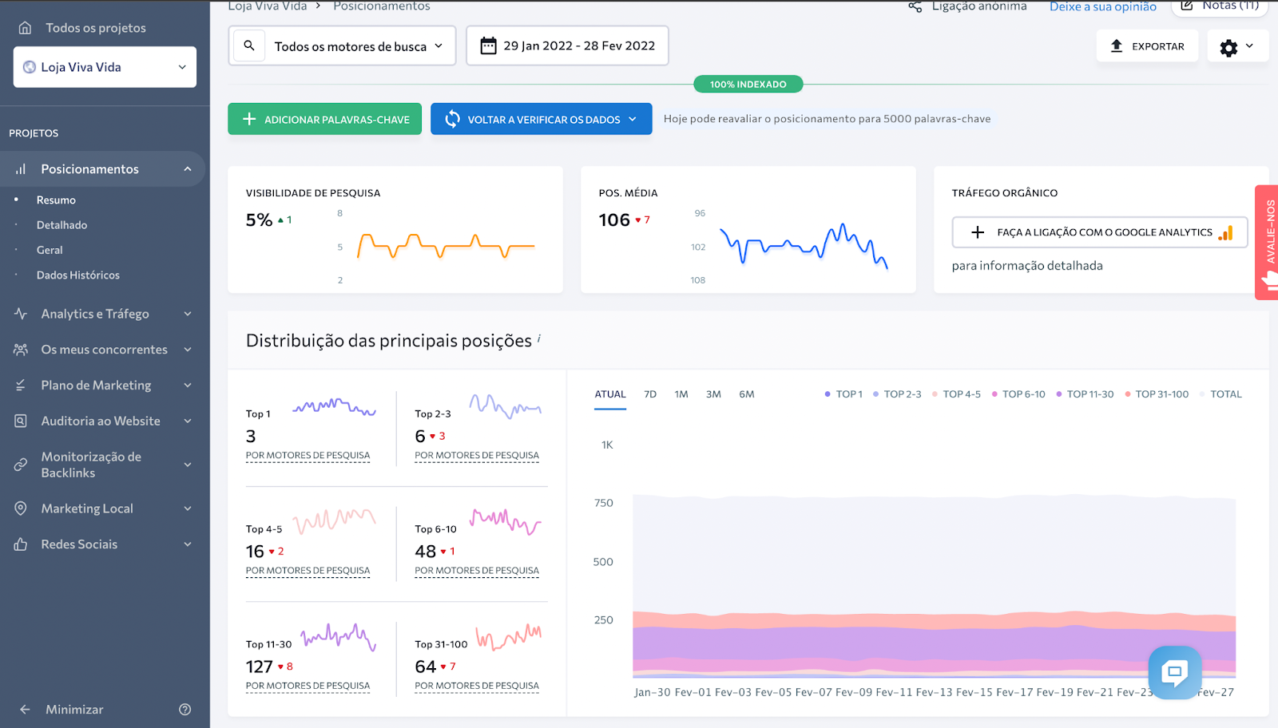Click the Ligação anónima share icon
The width and height of the screenshot is (1278, 728).
(915, 6)
